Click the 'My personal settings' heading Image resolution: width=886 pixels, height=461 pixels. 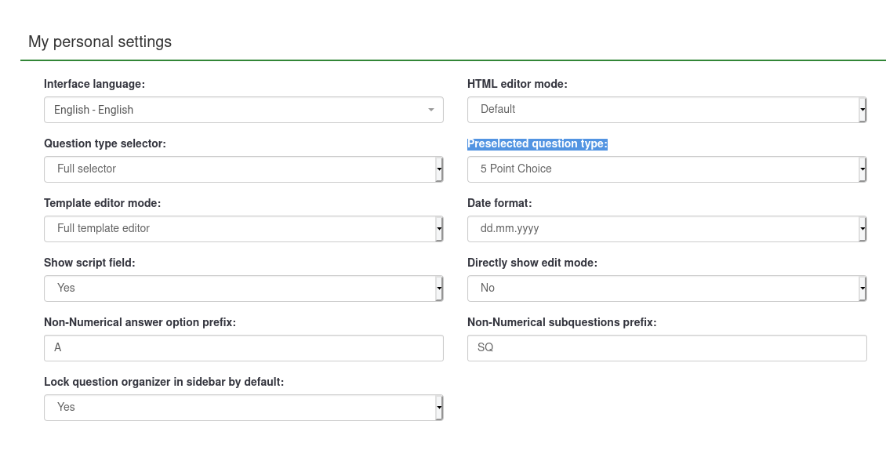tap(100, 42)
